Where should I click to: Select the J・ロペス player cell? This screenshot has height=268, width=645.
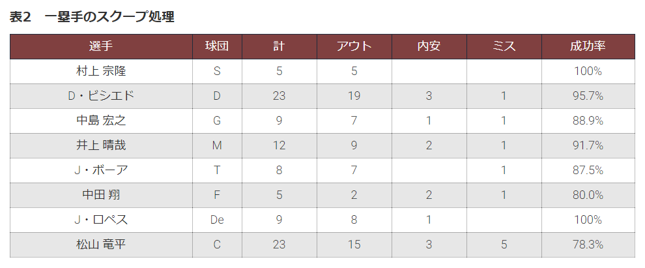(x=101, y=220)
